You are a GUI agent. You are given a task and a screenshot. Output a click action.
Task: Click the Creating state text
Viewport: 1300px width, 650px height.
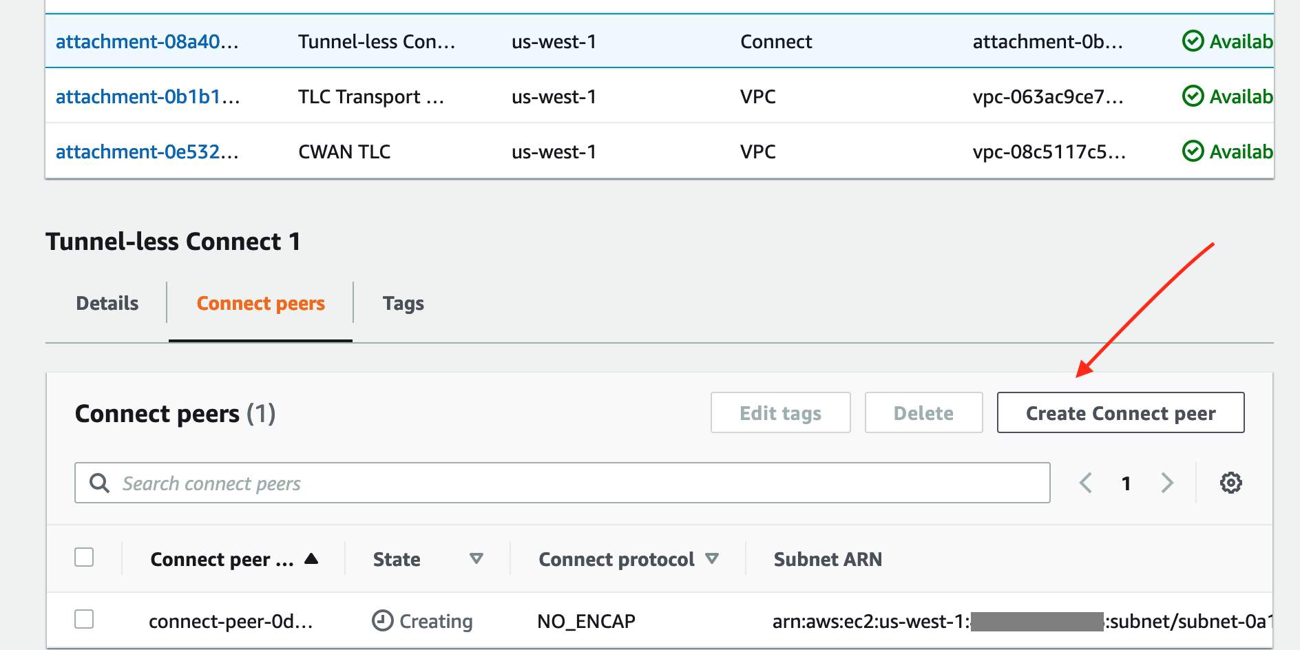436,621
